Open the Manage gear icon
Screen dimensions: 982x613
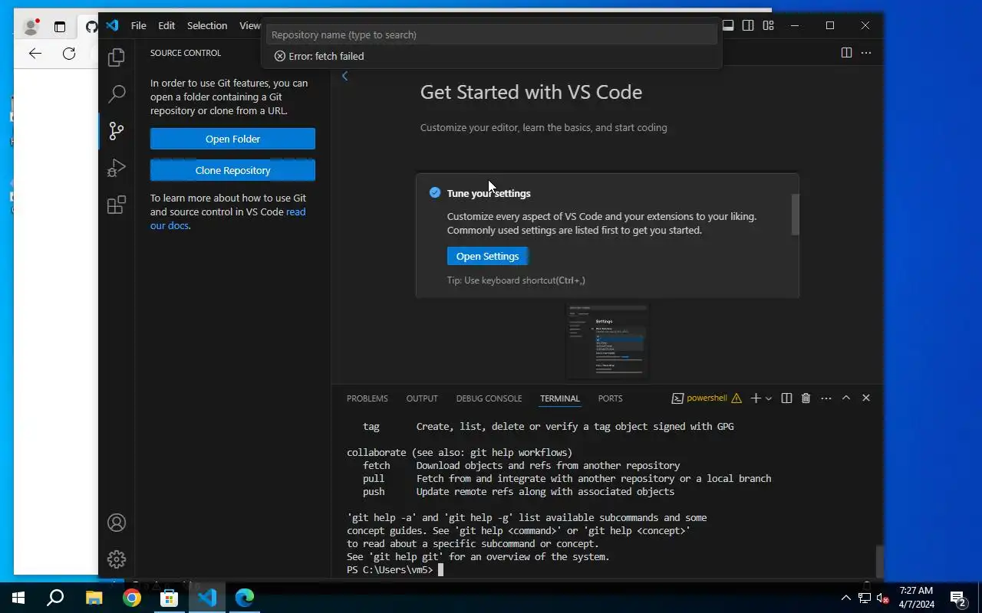117,559
